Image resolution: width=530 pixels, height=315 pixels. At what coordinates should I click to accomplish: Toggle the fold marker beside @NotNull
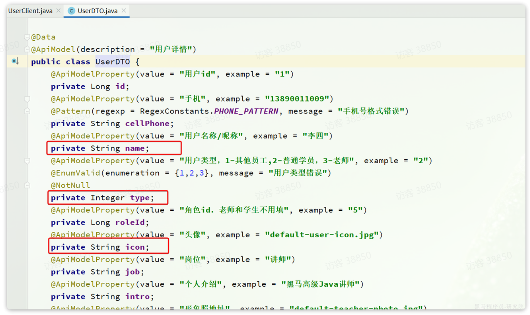(27, 186)
